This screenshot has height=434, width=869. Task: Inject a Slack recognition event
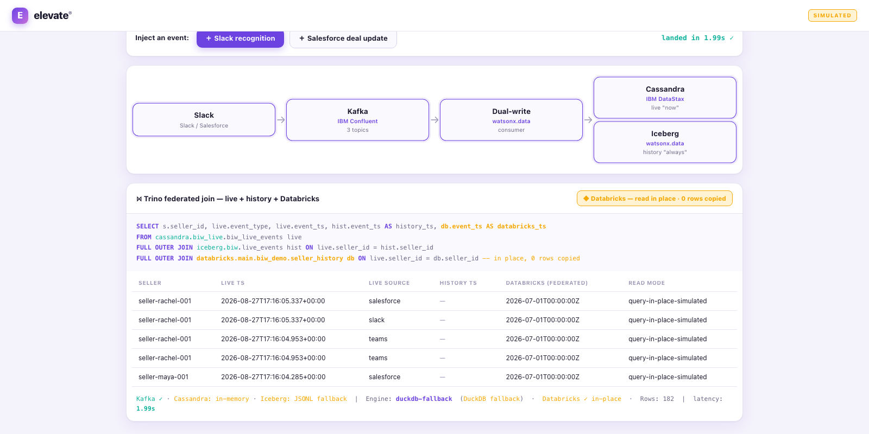(x=240, y=39)
